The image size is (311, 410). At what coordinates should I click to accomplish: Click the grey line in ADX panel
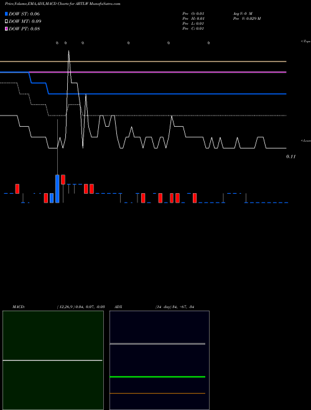click(x=157, y=344)
